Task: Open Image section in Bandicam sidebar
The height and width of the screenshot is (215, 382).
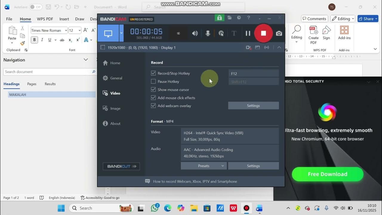Action: click(112, 108)
